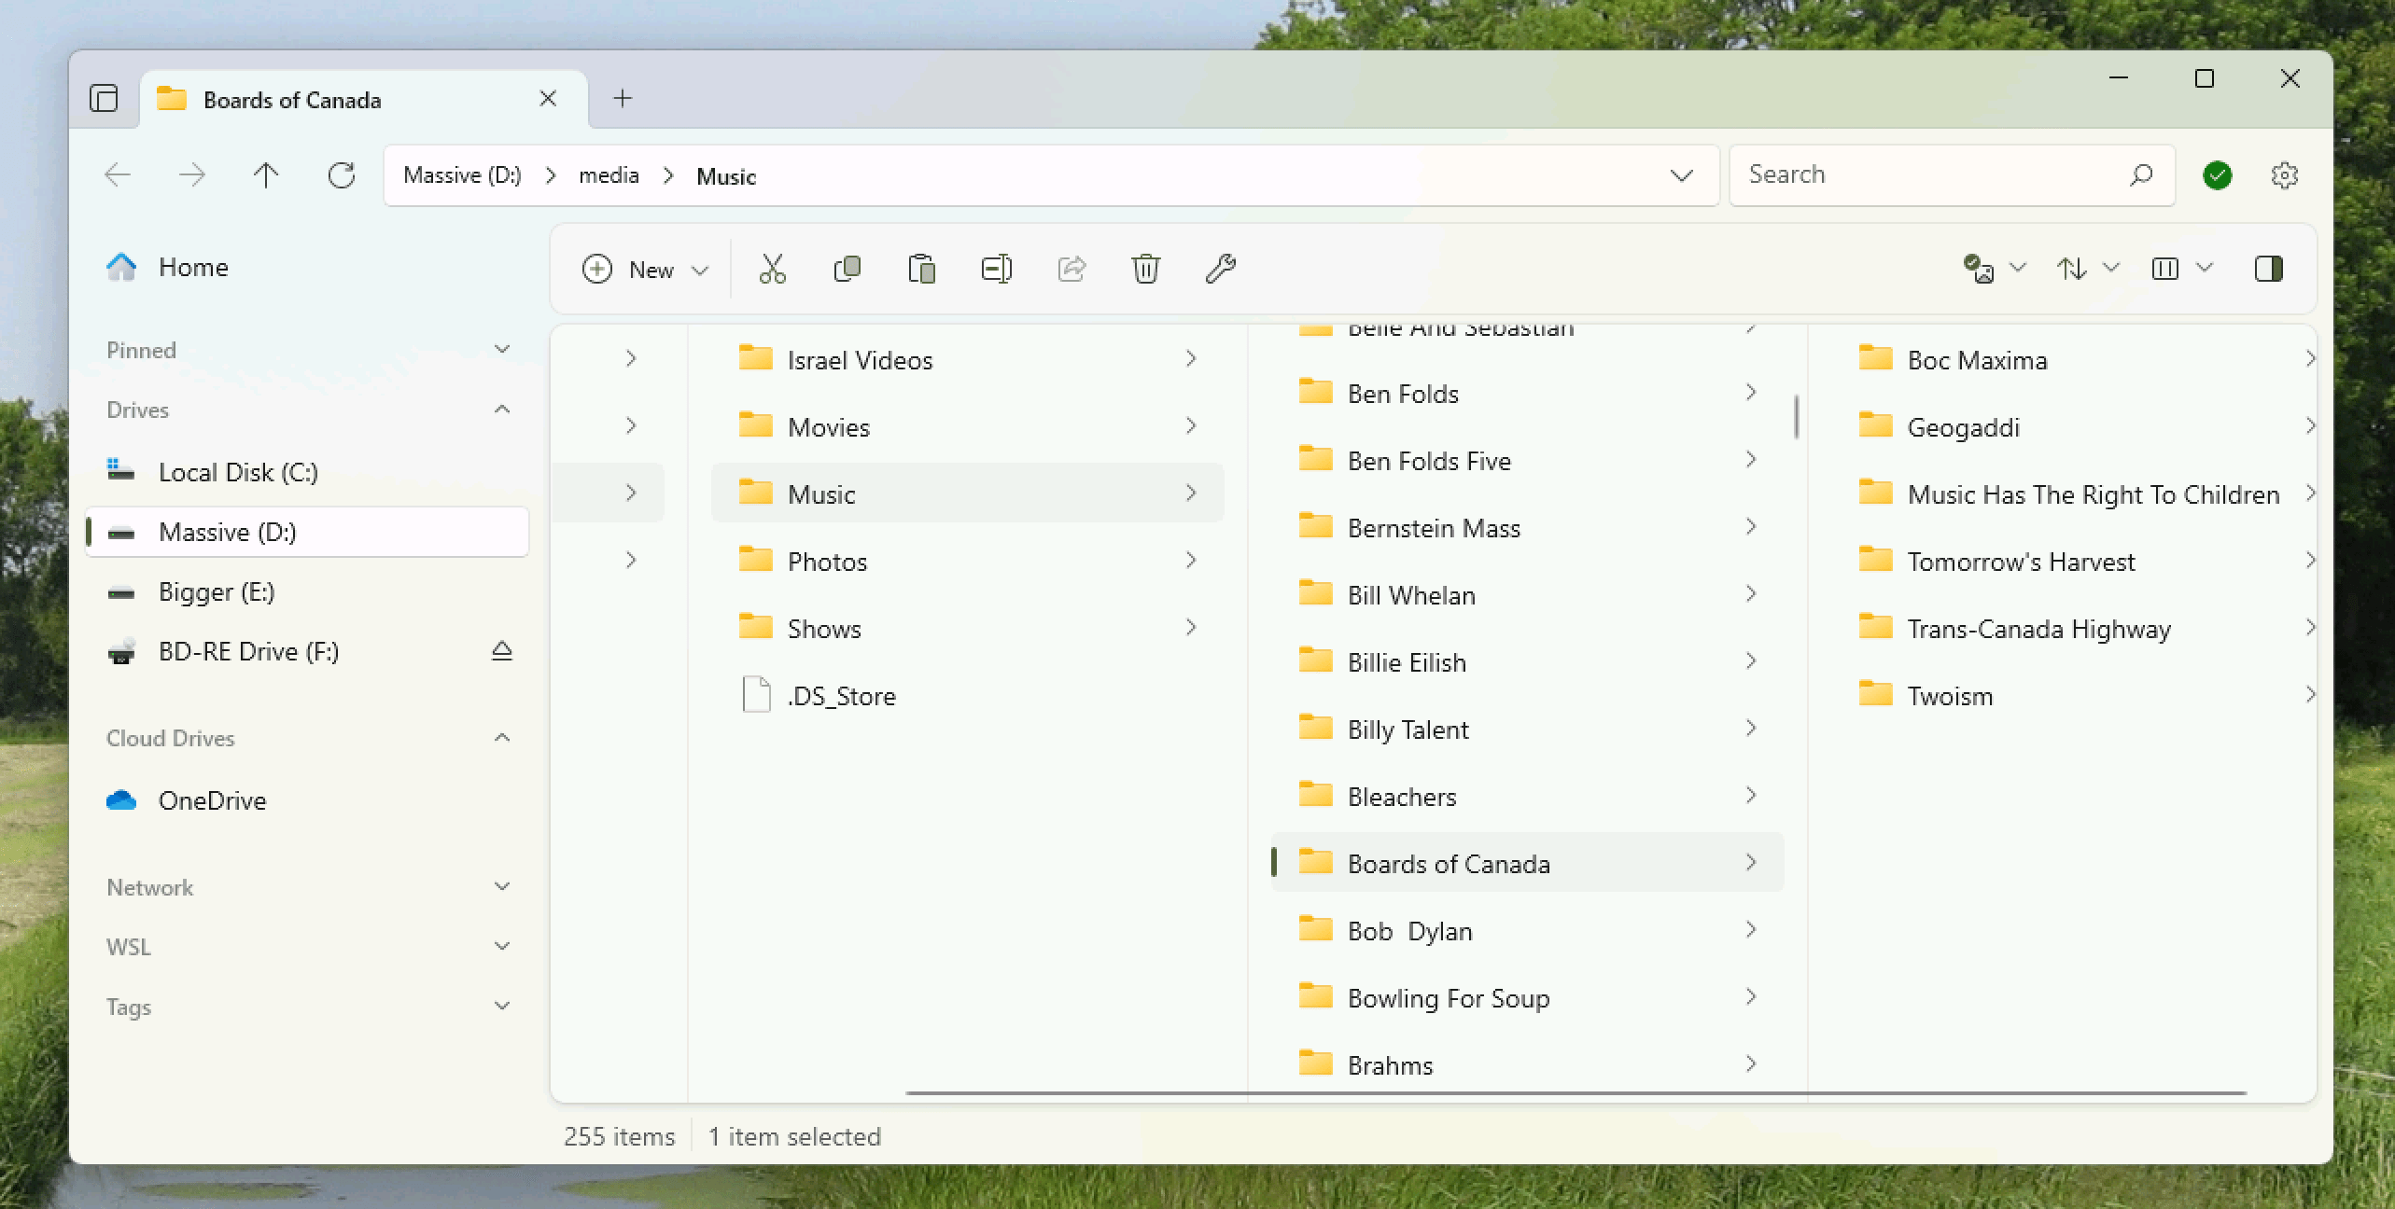The width and height of the screenshot is (2395, 1209).
Task: Click the Copy icon in toolbar
Action: 847,269
